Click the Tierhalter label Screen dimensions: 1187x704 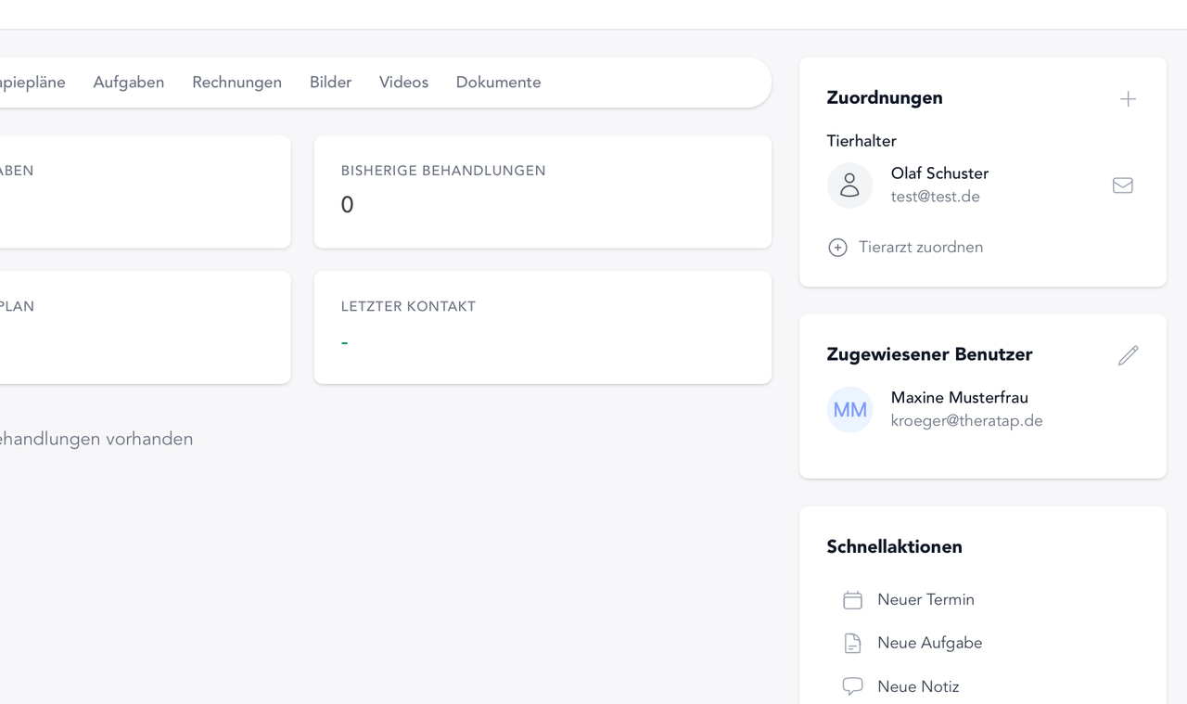[862, 141]
